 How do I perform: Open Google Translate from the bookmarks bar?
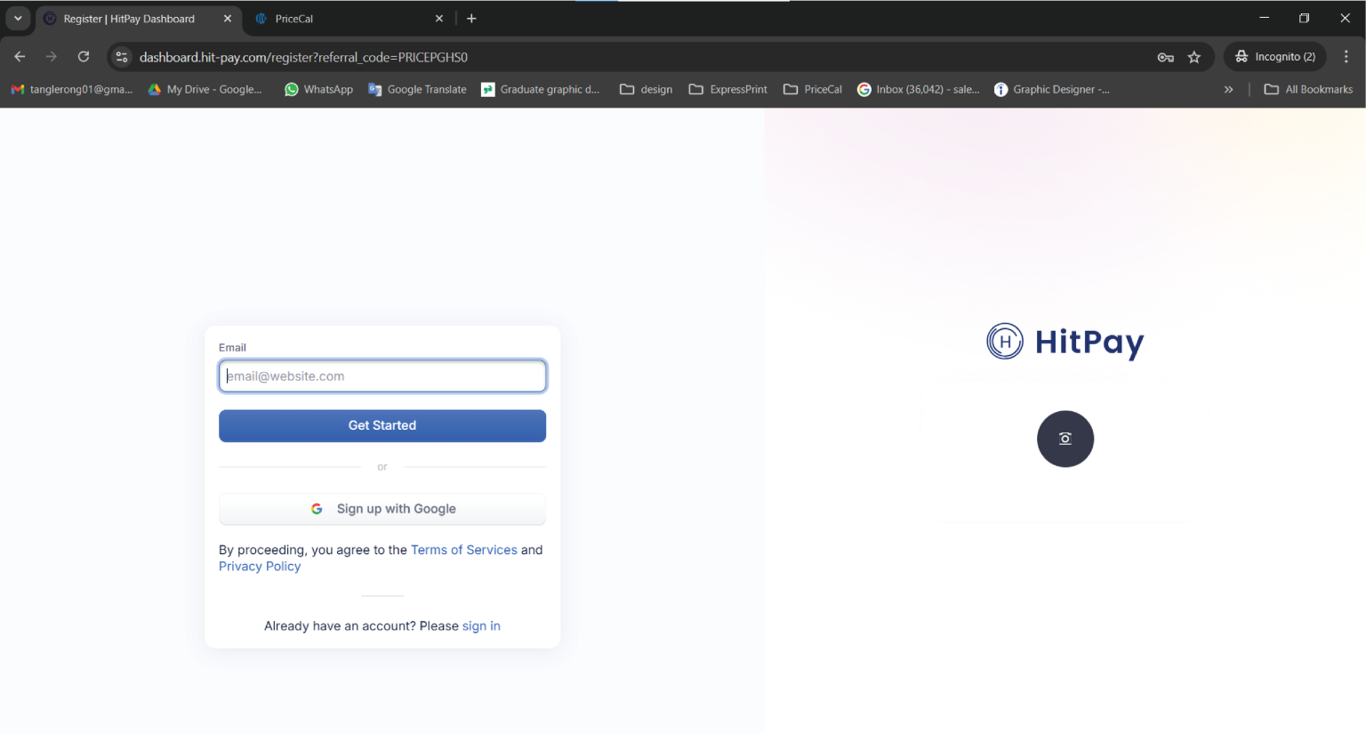pos(417,89)
